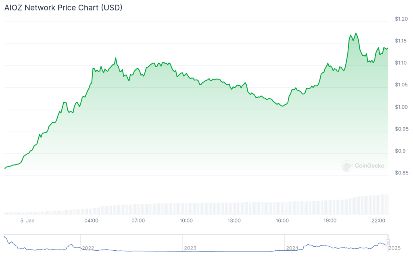This screenshot has height=258, width=413.
Task: Click the 13:00 time axis label
Action: 234,220
